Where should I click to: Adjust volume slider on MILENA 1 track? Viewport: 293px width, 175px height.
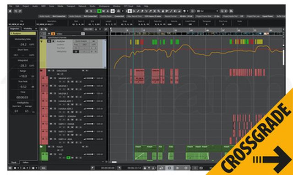click(x=91, y=86)
